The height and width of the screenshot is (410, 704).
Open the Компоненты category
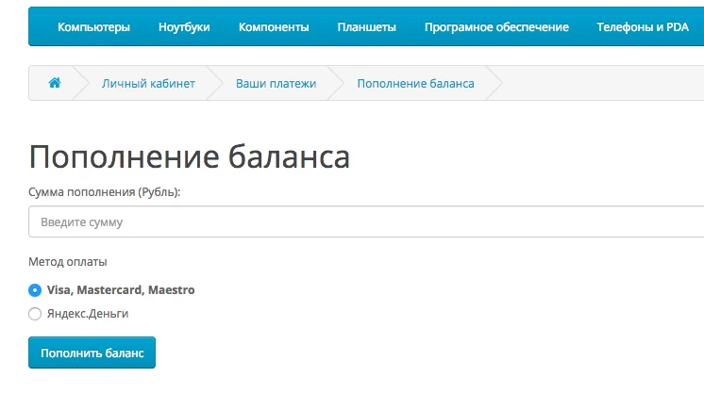274,27
